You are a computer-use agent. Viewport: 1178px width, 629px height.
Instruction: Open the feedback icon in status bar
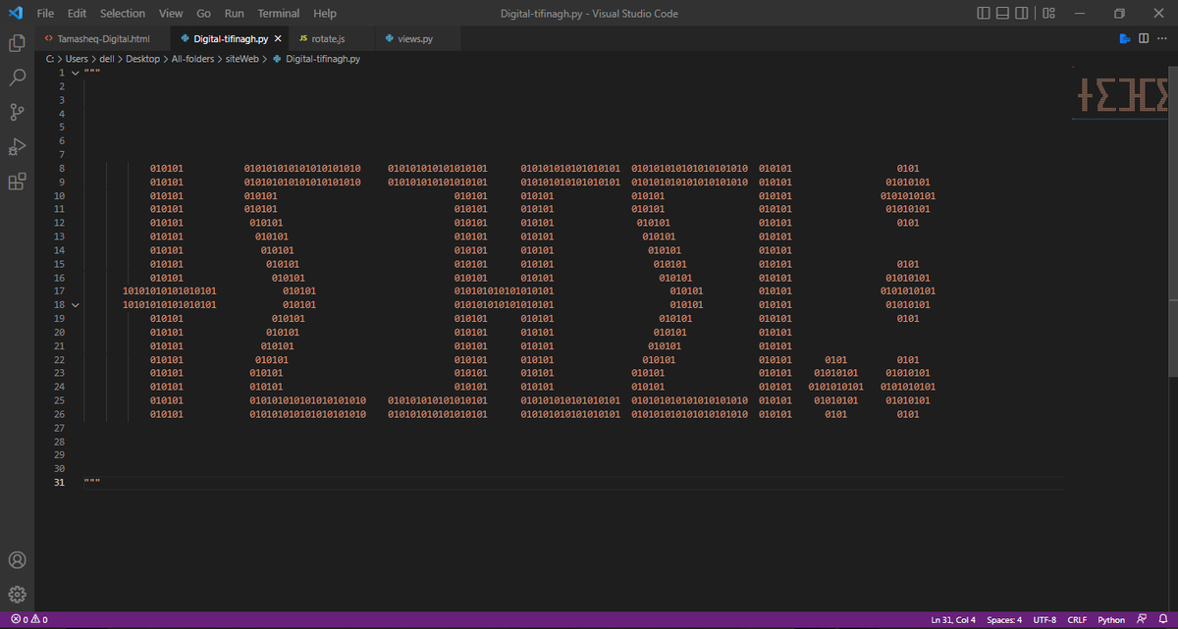pyautogui.click(x=1141, y=620)
